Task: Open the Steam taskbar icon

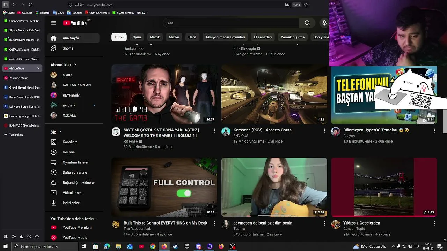Action: (175, 246)
